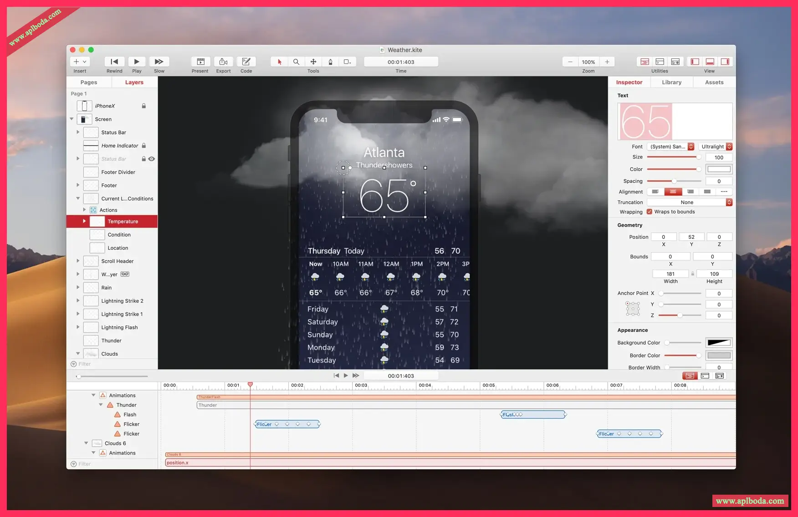The height and width of the screenshot is (517, 798).
Task: Select center text alignment button
Action: click(673, 191)
